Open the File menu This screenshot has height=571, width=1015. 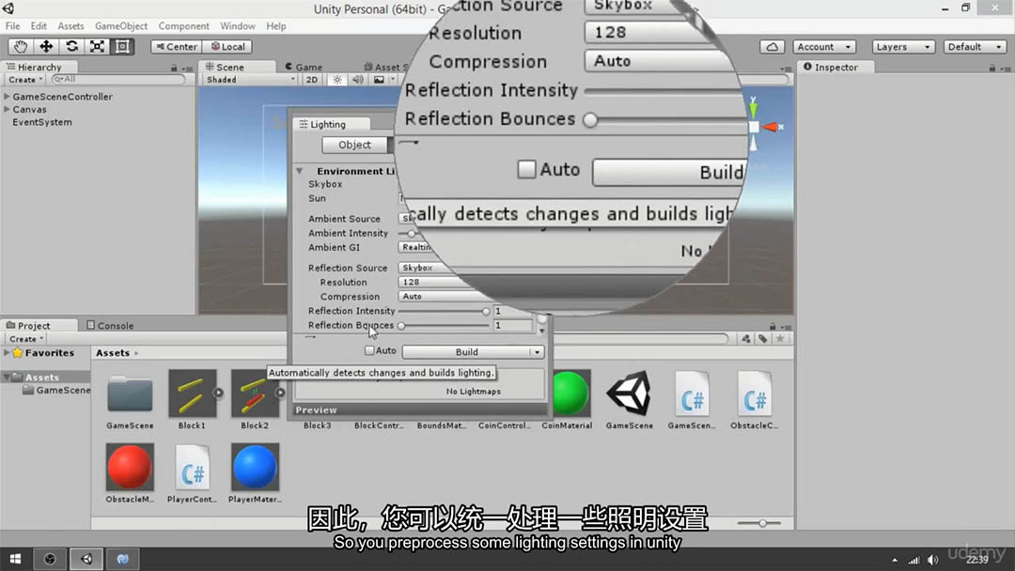[13, 26]
